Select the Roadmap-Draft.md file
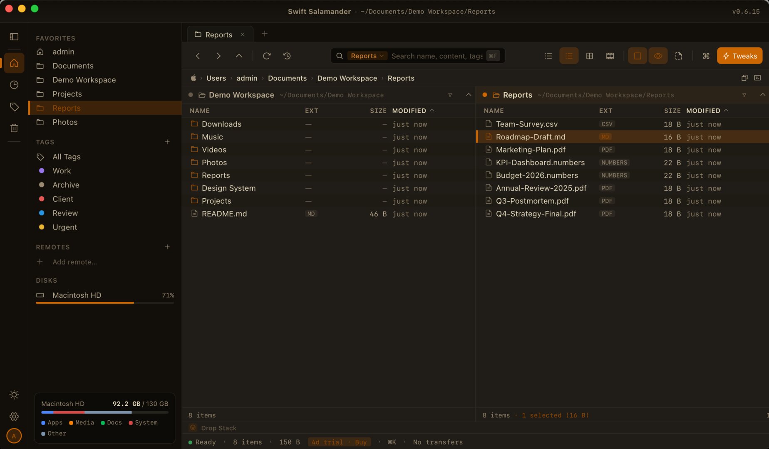This screenshot has width=769, height=449. pos(530,137)
